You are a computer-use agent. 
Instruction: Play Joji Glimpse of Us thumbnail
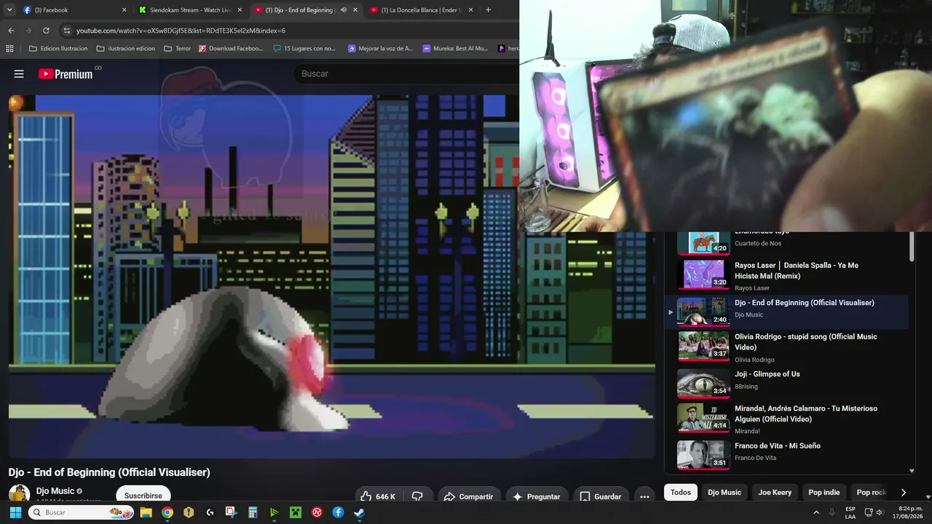[703, 384]
